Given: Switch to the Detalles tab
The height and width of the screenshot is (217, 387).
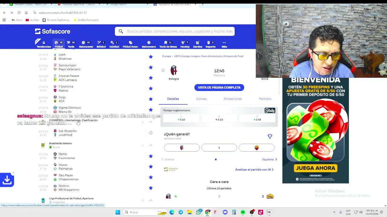Looking at the screenshot, I should [x=173, y=99].
